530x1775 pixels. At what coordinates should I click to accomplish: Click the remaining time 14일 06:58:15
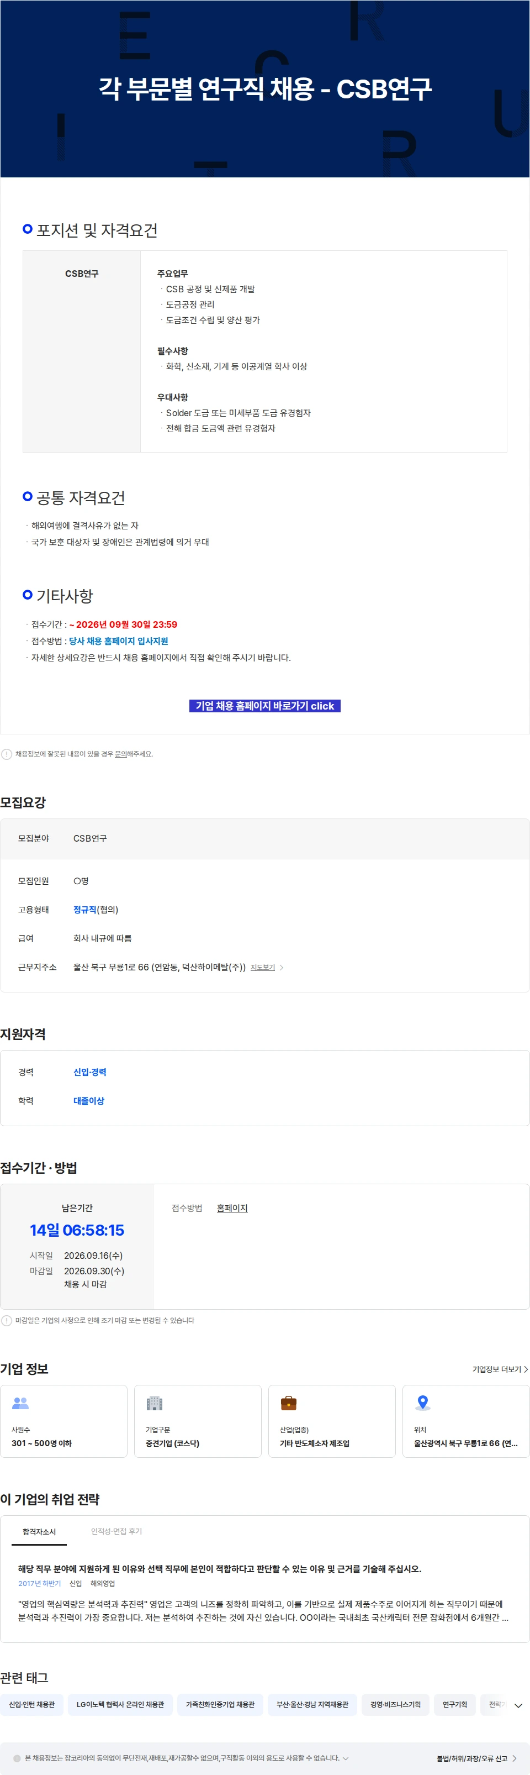[x=77, y=1230]
